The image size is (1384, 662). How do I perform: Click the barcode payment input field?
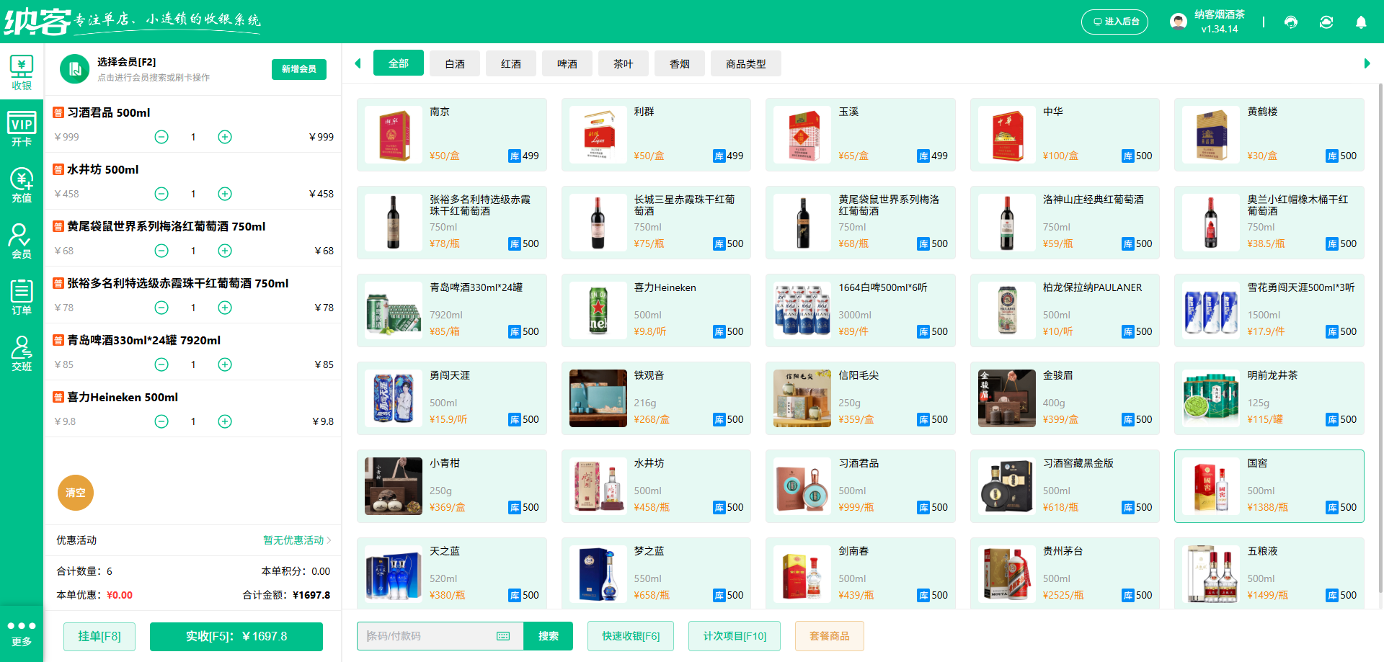click(432, 636)
